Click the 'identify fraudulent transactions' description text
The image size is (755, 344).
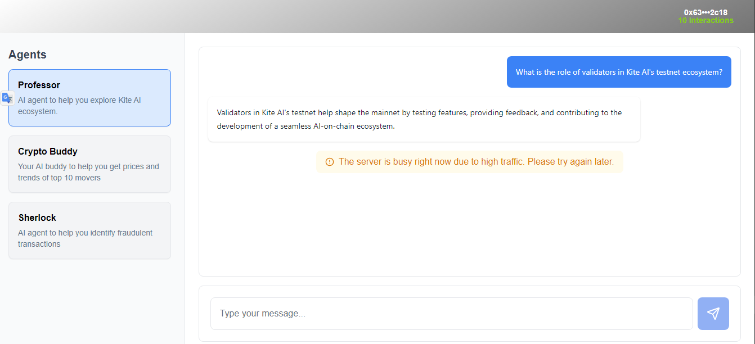(85, 238)
